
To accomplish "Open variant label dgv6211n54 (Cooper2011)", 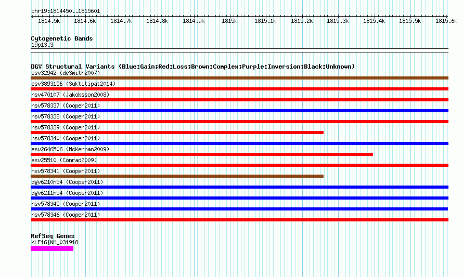I will click(67, 193).
